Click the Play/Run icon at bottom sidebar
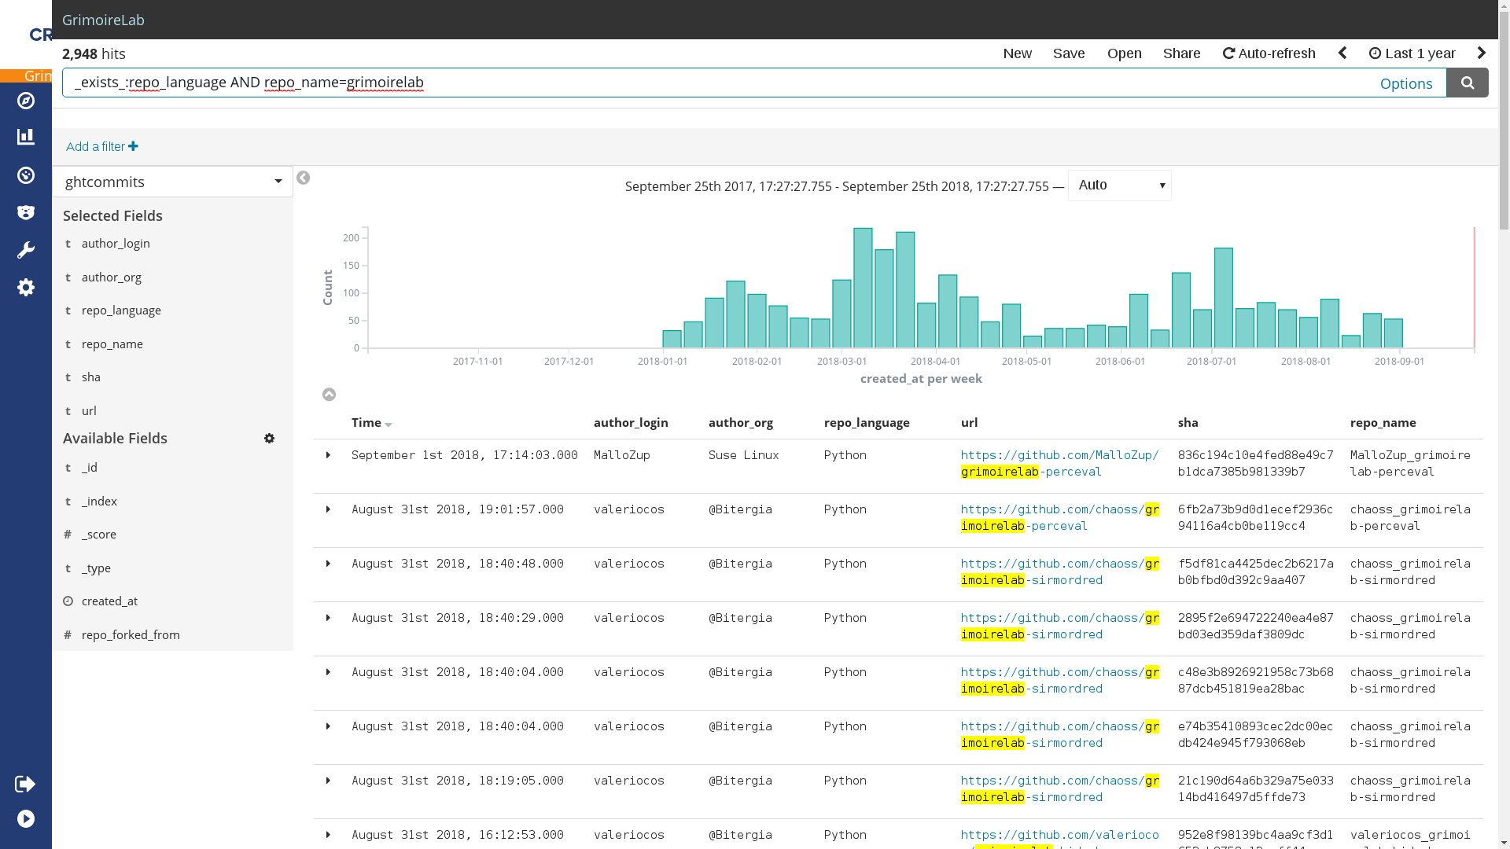Screen dimensions: 1510x849 [x=26, y=819]
